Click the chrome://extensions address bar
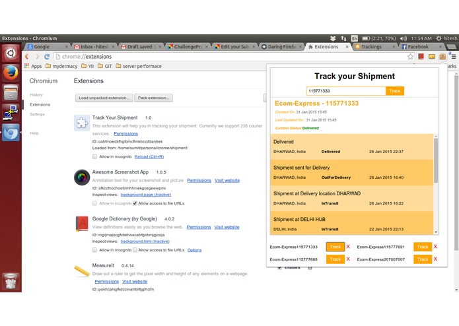The image size is (459, 326). 230,57
